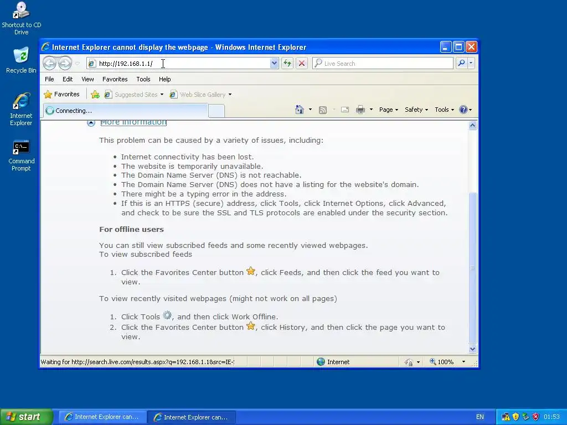The width and height of the screenshot is (567, 425).
Task: Click the Print icon
Action: 360,110
